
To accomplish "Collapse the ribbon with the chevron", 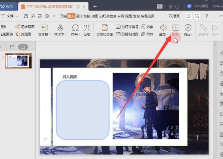I will (x=221, y=16).
